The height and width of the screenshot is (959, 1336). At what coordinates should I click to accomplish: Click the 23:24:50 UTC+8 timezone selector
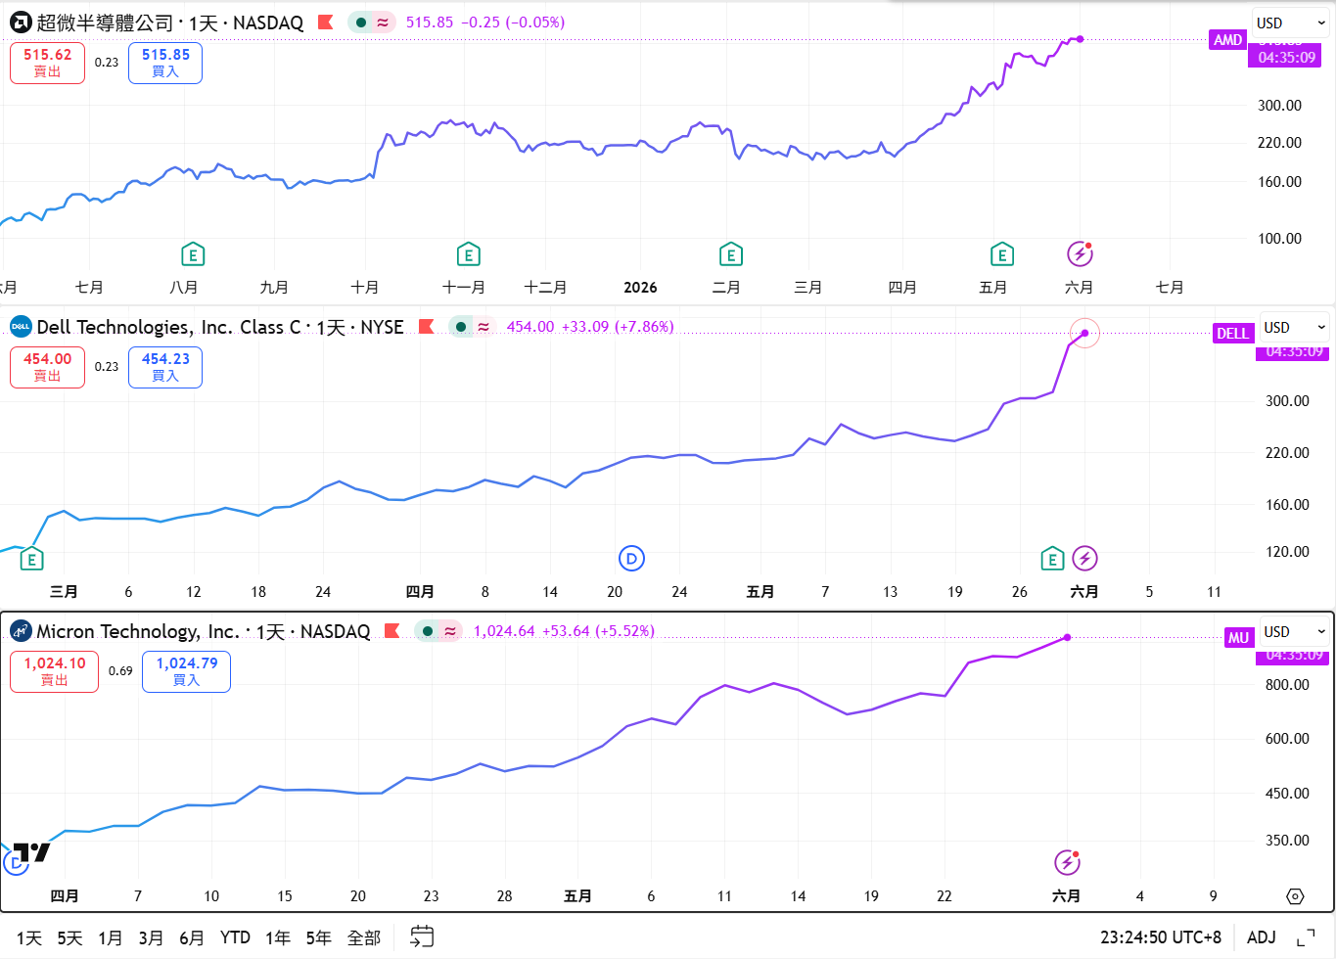click(x=1161, y=937)
